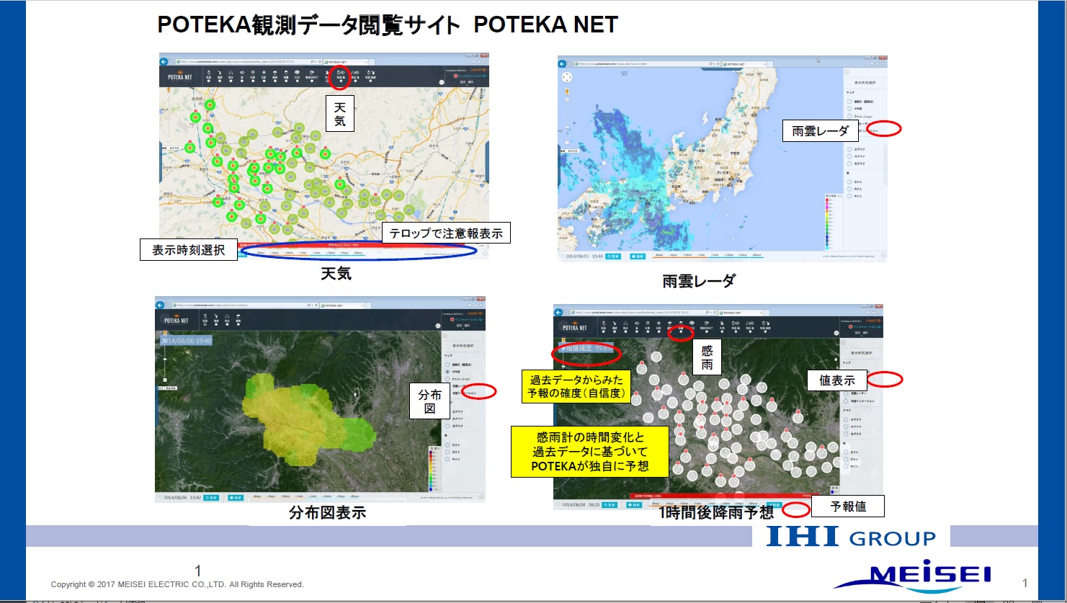Image resolution: width=1067 pixels, height=603 pixels.
Task: Select the 値表示 (観測点) radio in 雨雲レーダ screenshot
Action: click(x=849, y=102)
